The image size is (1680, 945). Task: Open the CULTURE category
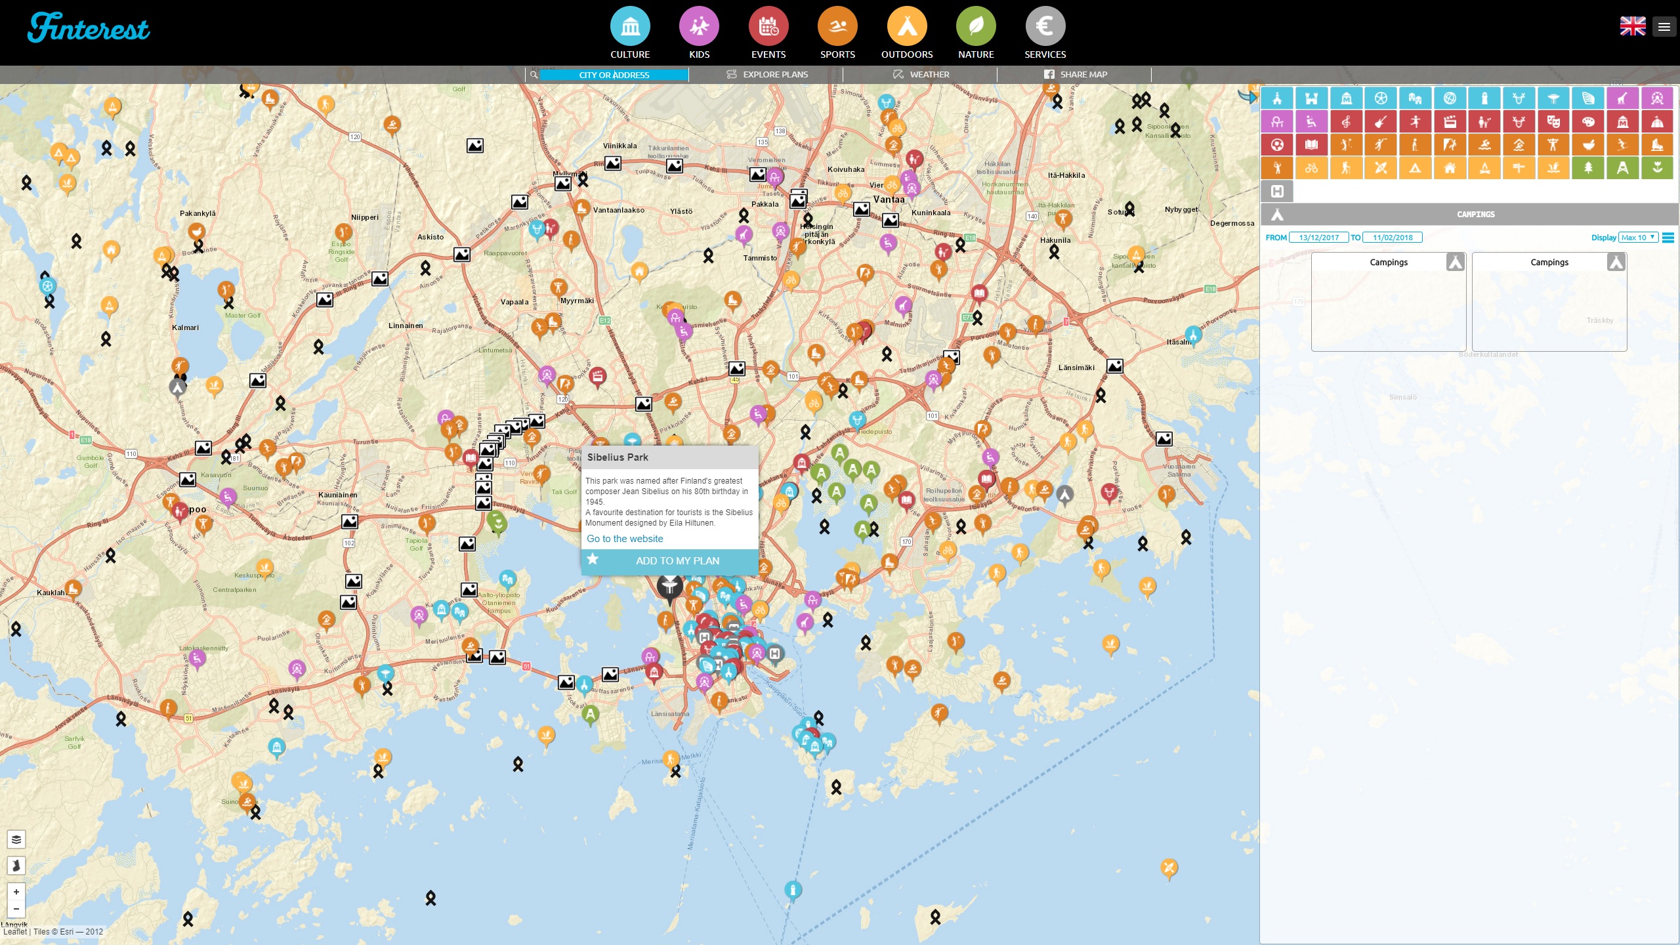(x=630, y=33)
